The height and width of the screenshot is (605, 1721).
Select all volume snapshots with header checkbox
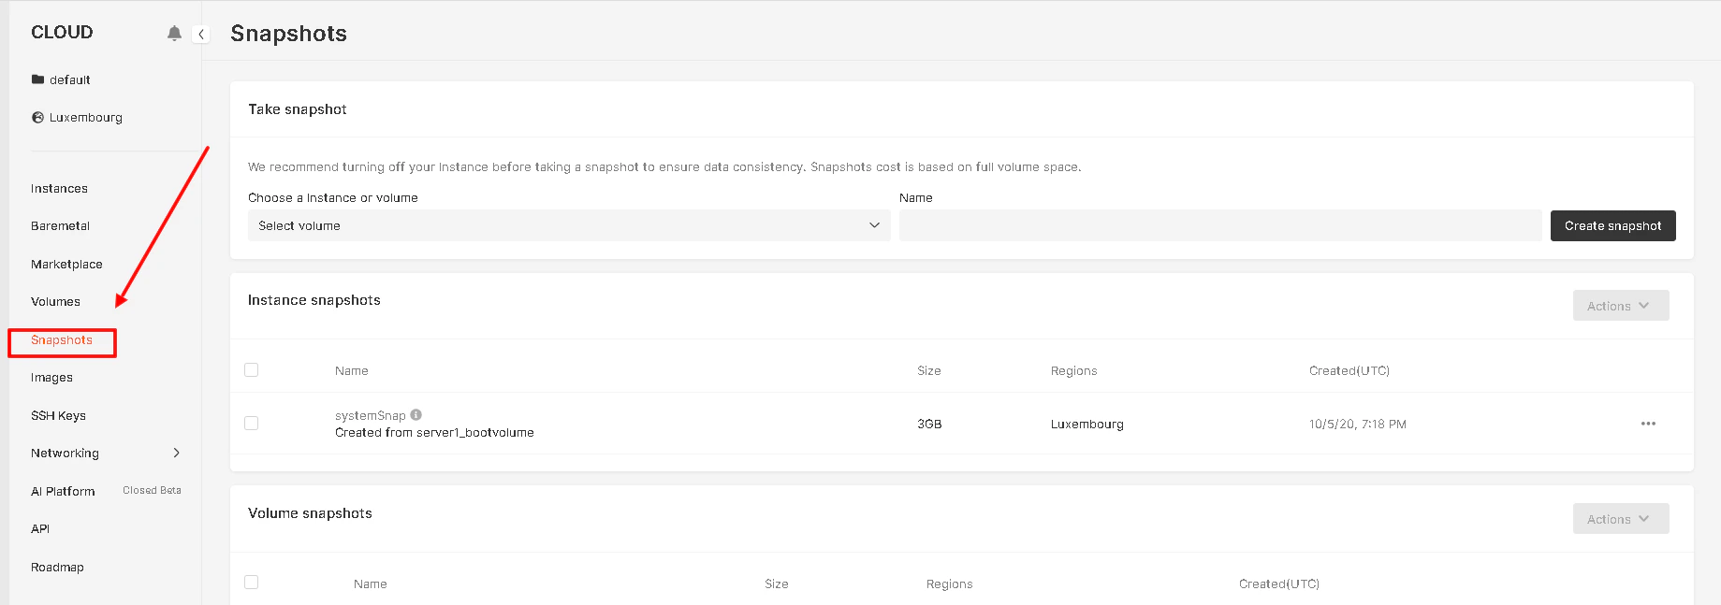tap(251, 583)
